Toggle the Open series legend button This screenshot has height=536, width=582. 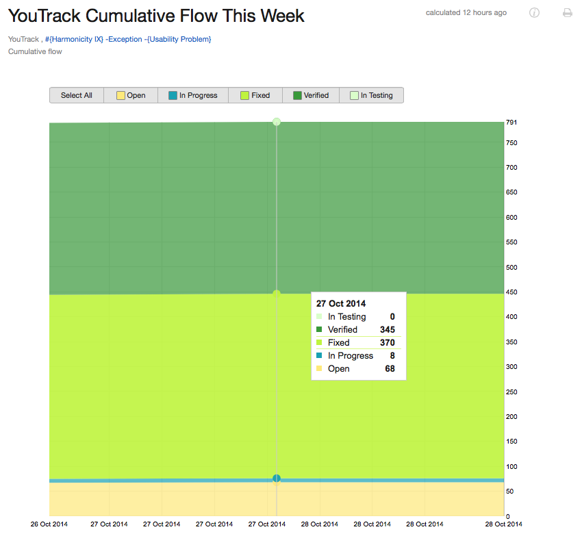point(131,95)
